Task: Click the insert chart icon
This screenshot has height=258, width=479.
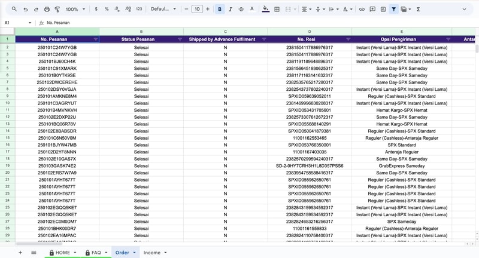Action: coord(383,10)
